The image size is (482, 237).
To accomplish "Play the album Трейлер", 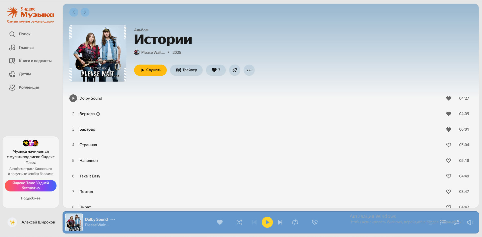I will 186,70.
